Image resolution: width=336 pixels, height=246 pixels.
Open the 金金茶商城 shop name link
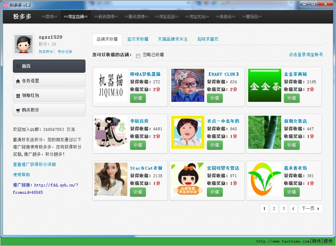[295, 74]
